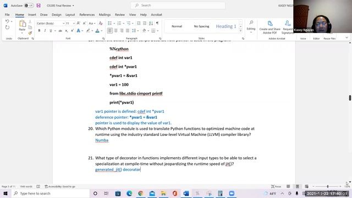This screenshot has height=198, width=352.
Task: Switch to Web Layout view icon
Action: (x=307, y=186)
